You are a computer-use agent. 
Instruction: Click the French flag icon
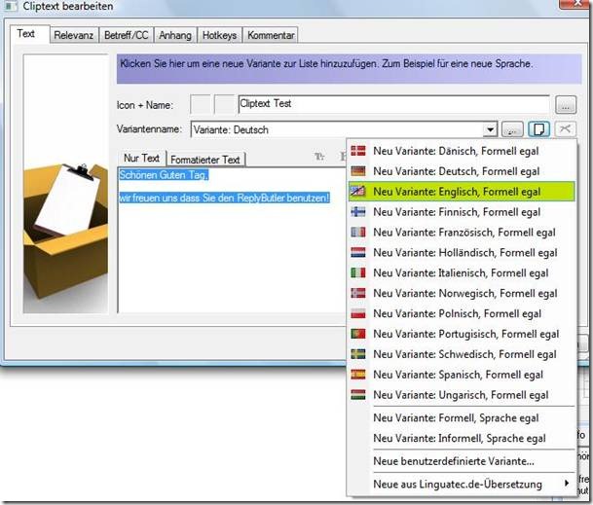point(357,233)
